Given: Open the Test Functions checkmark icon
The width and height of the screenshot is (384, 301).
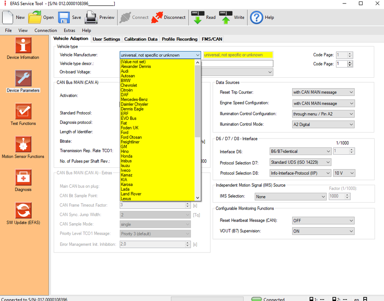Looking at the screenshot, I should click(x=23, y=111).
